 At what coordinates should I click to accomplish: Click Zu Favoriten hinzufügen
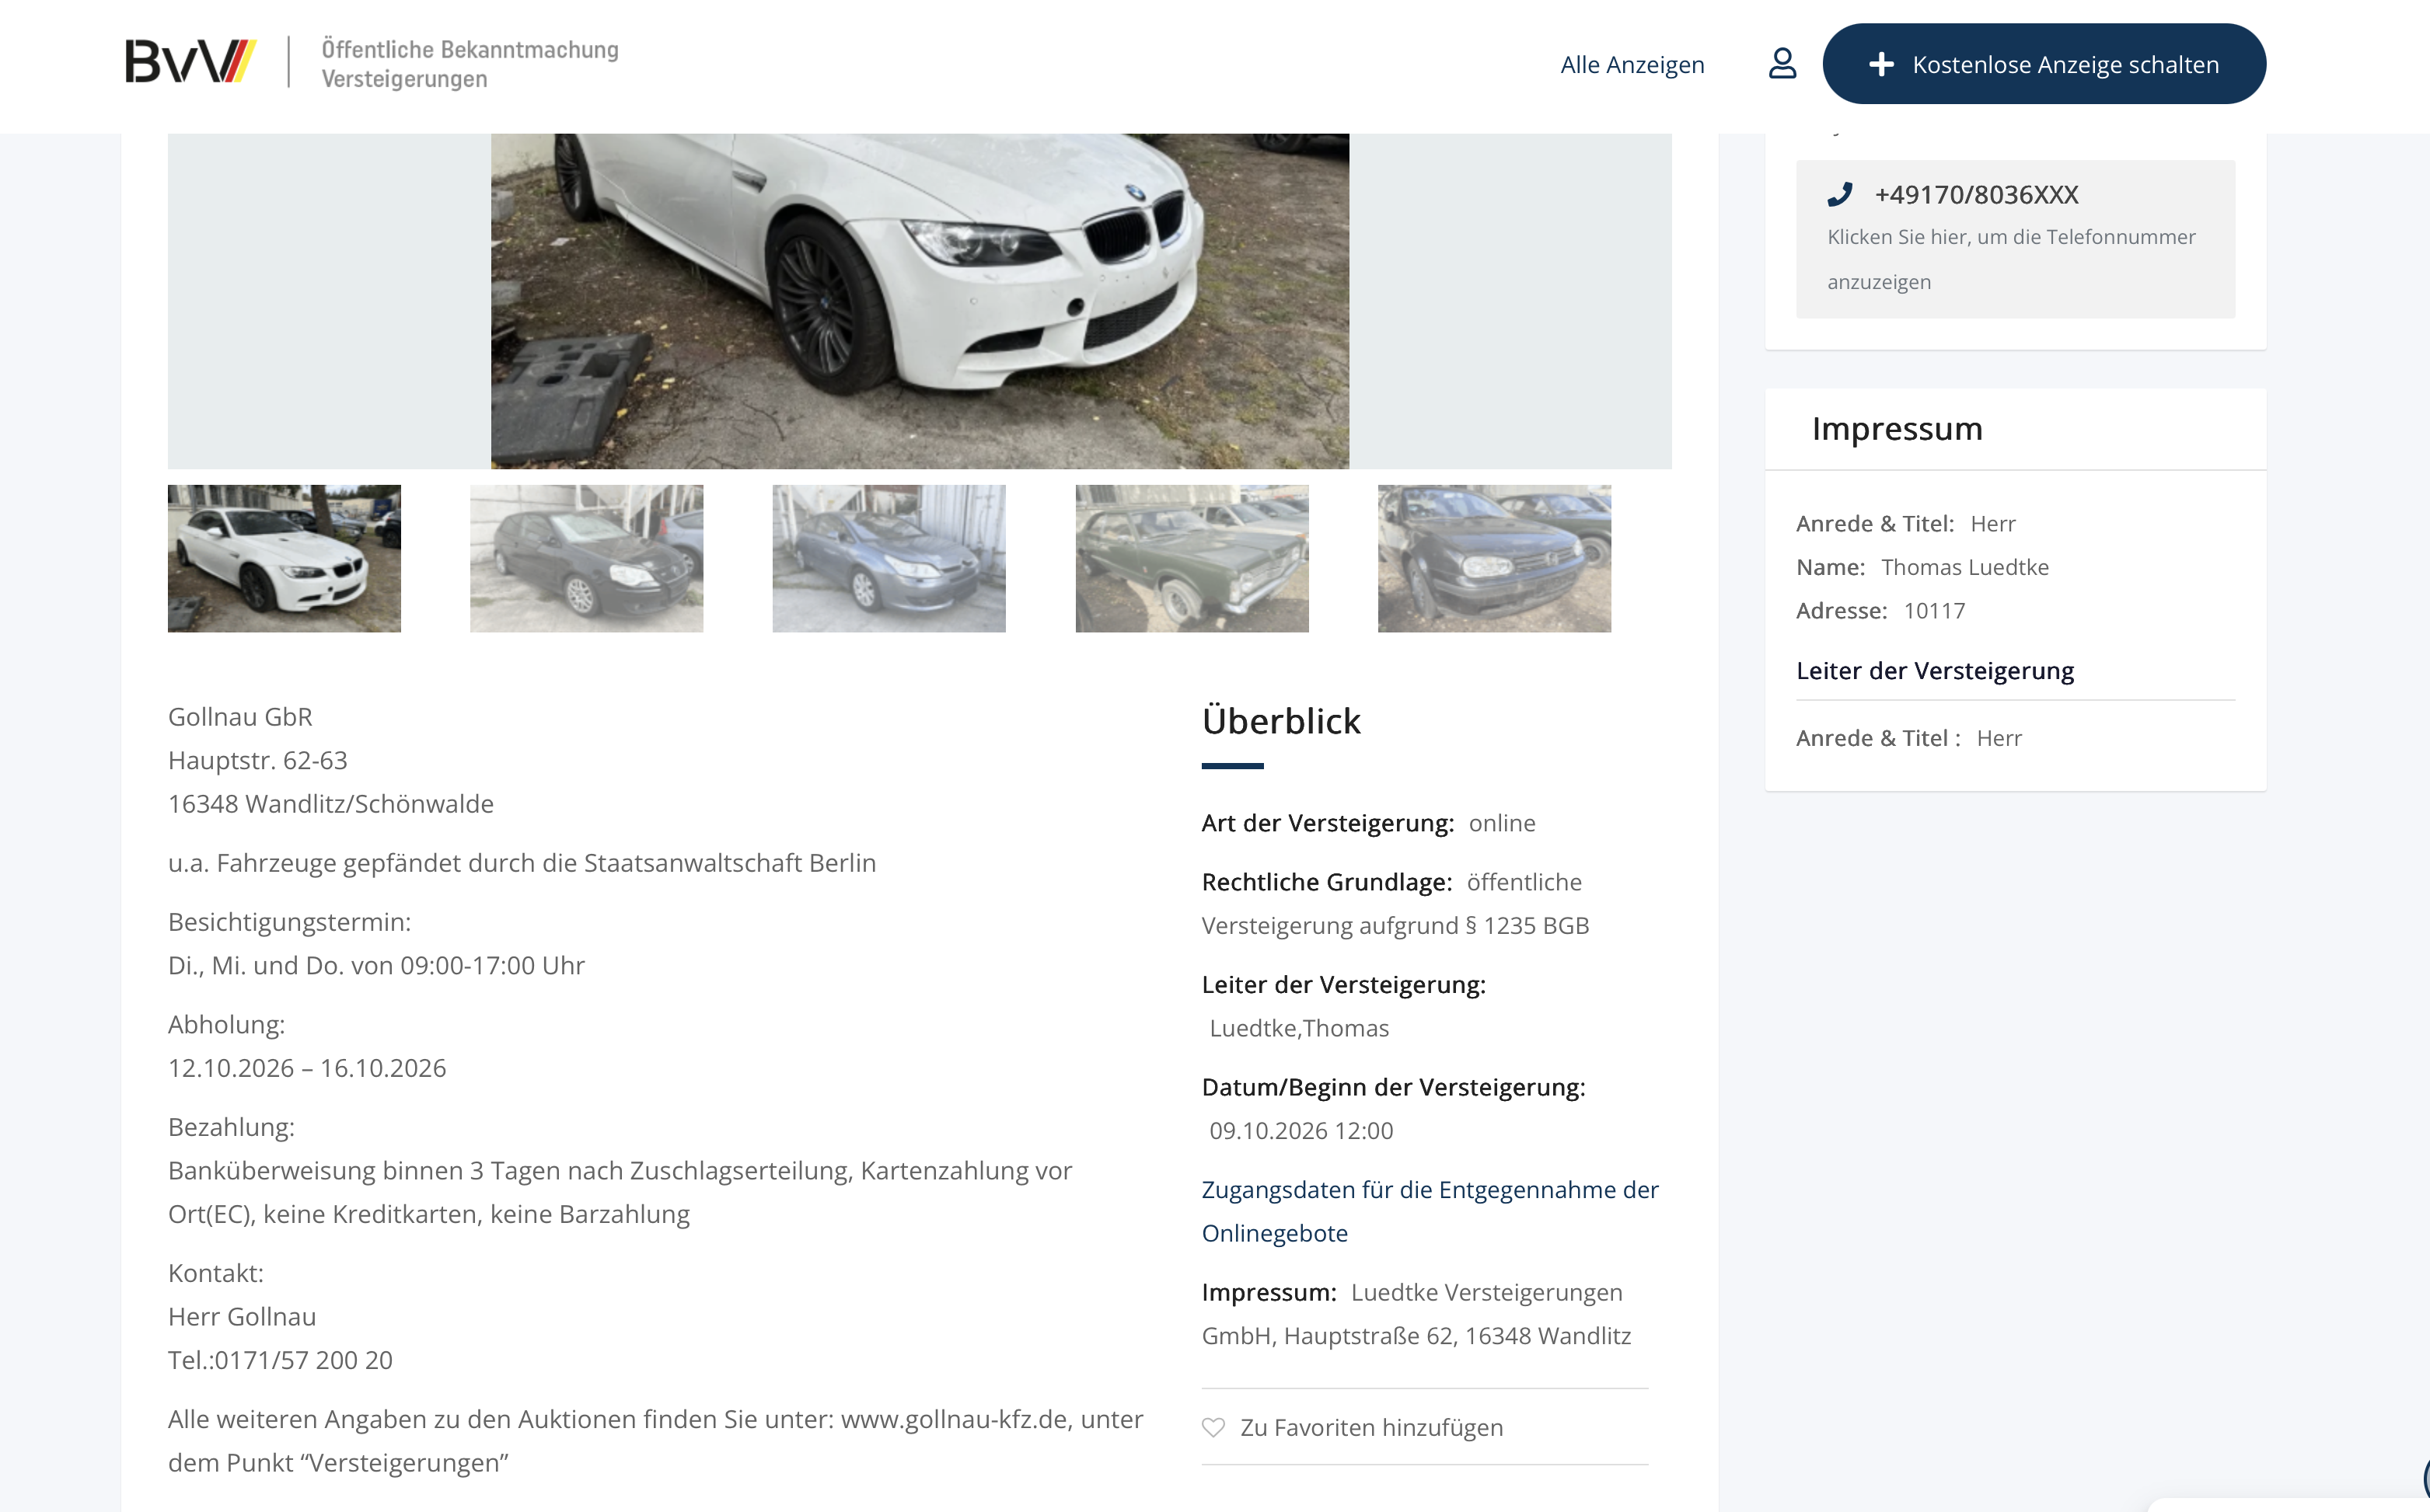[1370, 1427]
